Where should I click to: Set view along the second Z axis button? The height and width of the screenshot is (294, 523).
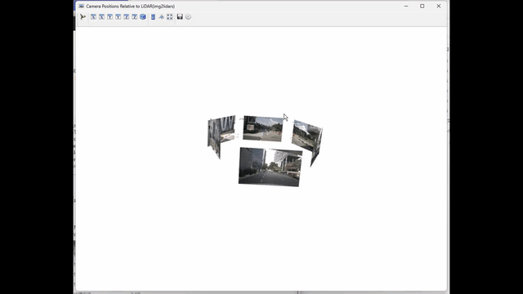(x=134, y=16)
